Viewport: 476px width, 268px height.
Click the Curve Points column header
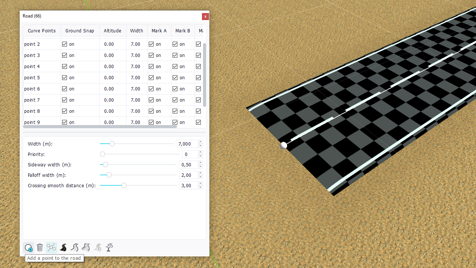tap(42, 31)
